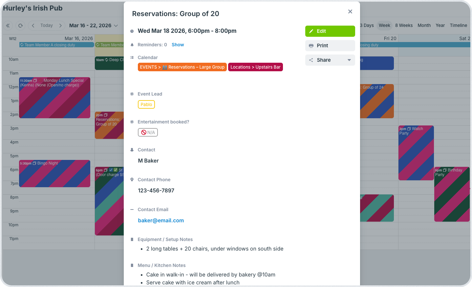Click the share icon on Share button
Viewport: 472px width, 287px height.
pos(311,60)
